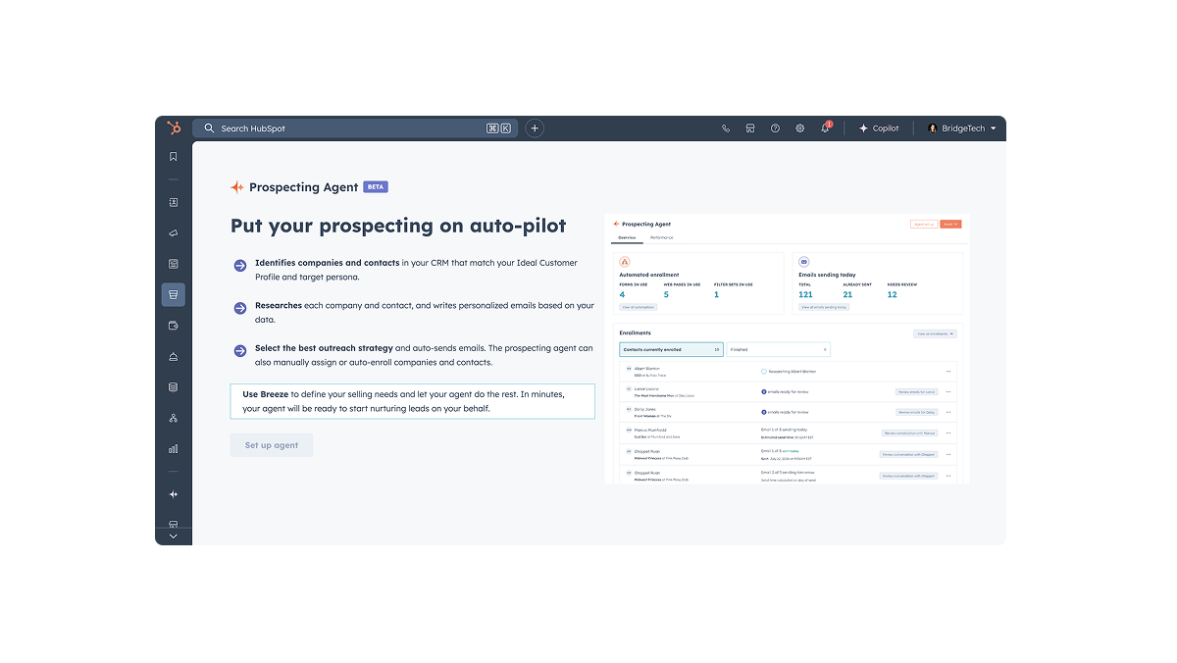Click the notifications bell icon

(824, 127)
